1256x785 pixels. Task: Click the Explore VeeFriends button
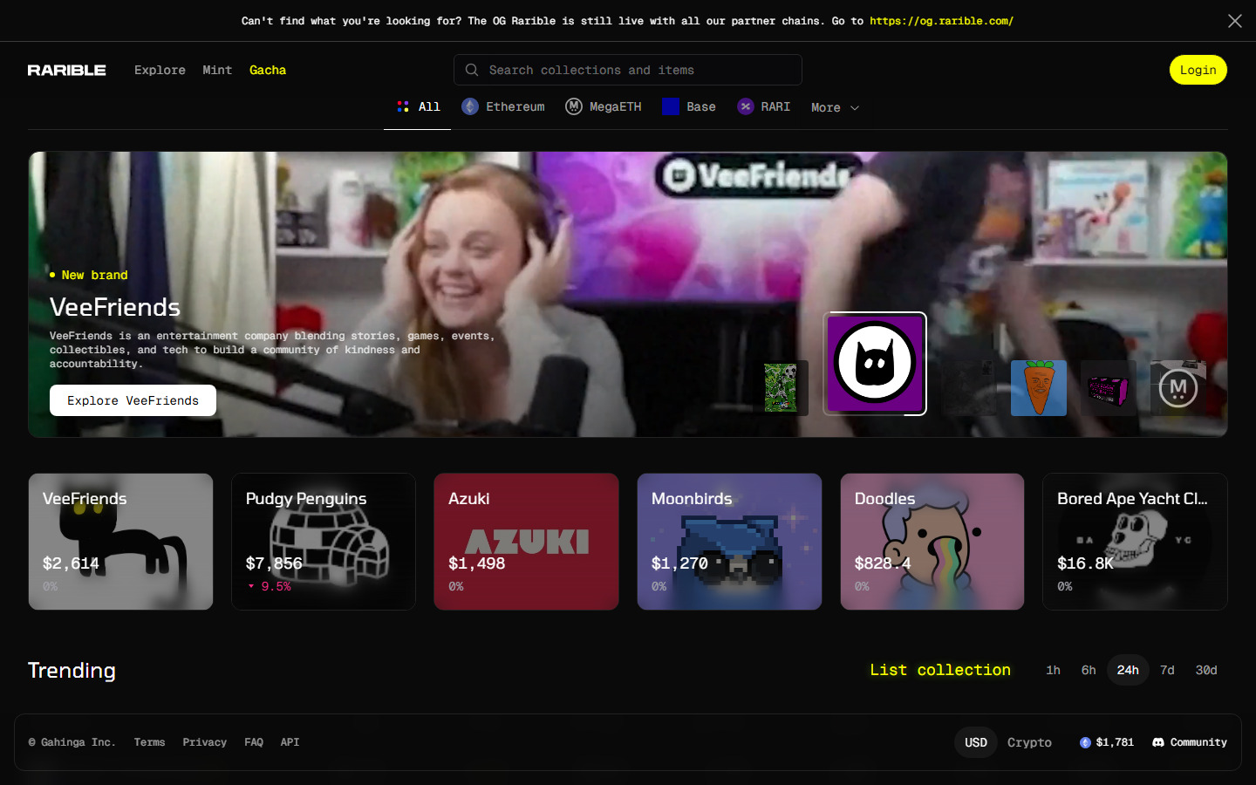click(133, 400)
